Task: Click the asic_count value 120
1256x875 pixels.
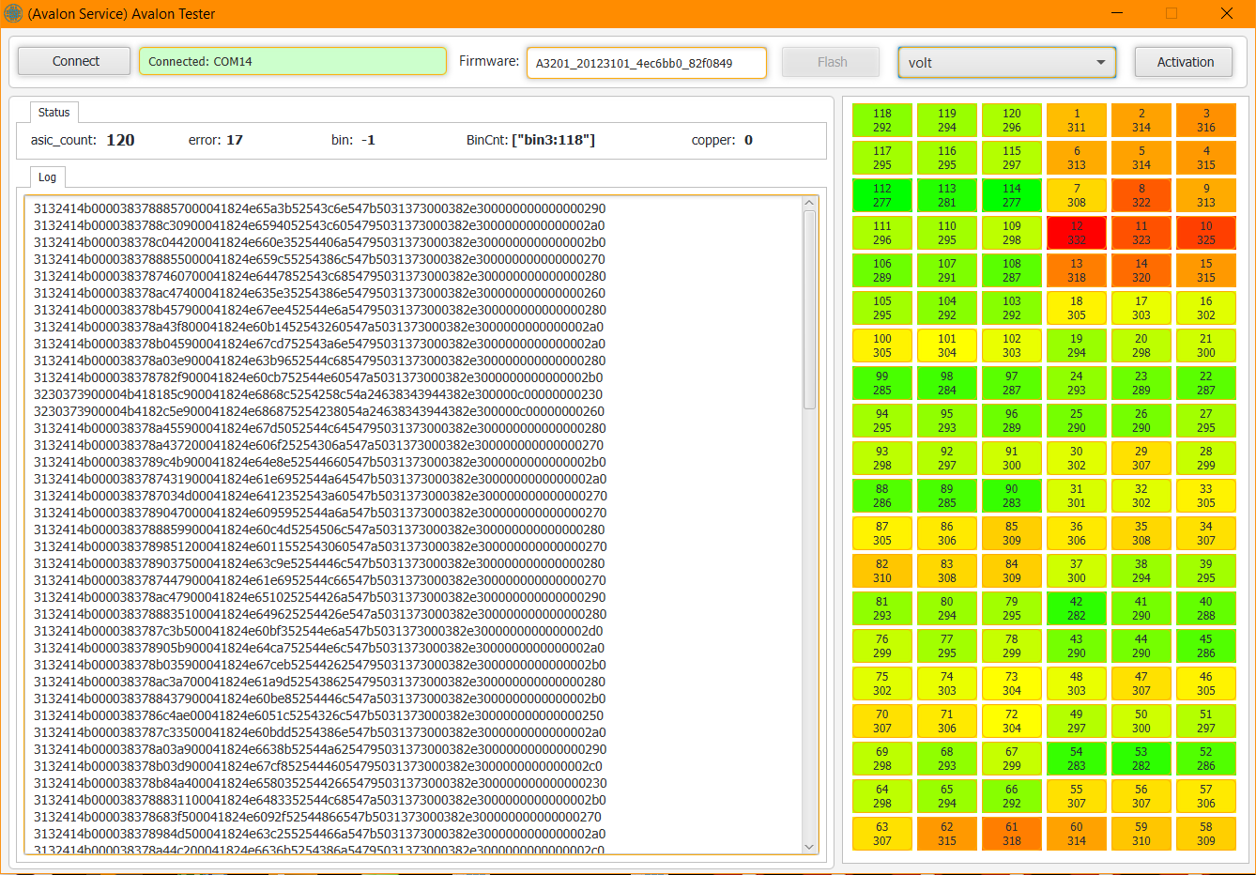Action: (x=120, y=140)
